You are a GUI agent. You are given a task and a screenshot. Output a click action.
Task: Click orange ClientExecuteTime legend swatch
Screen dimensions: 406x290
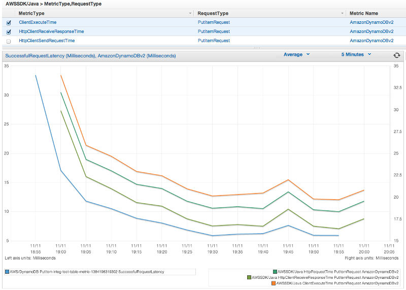[273, 283]
